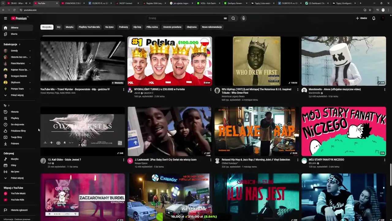Screen dimensions: 392x221
Task: Open the Chrome three-dot menu
Action: tap(389, 10)
